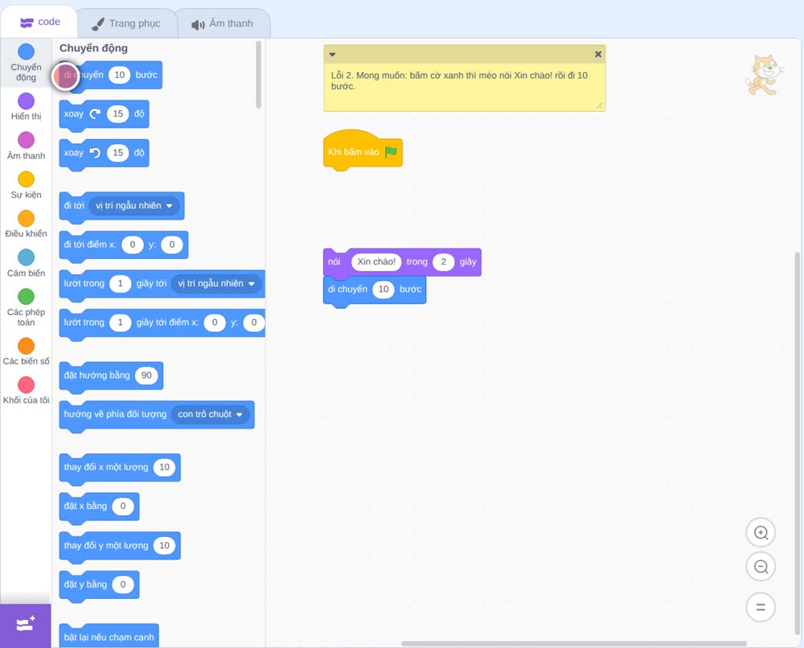
Task: Open dropdown on lướt trong giây tới block
Action: [x=215, y=284]
